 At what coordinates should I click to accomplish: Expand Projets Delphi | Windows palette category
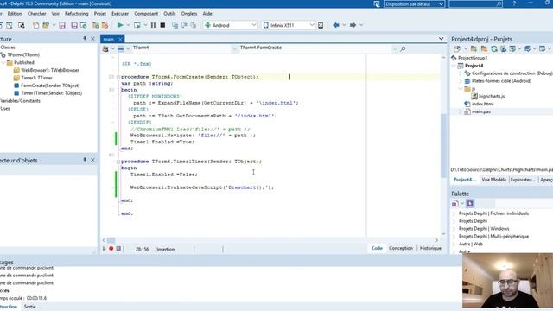(x=454, y=229)
